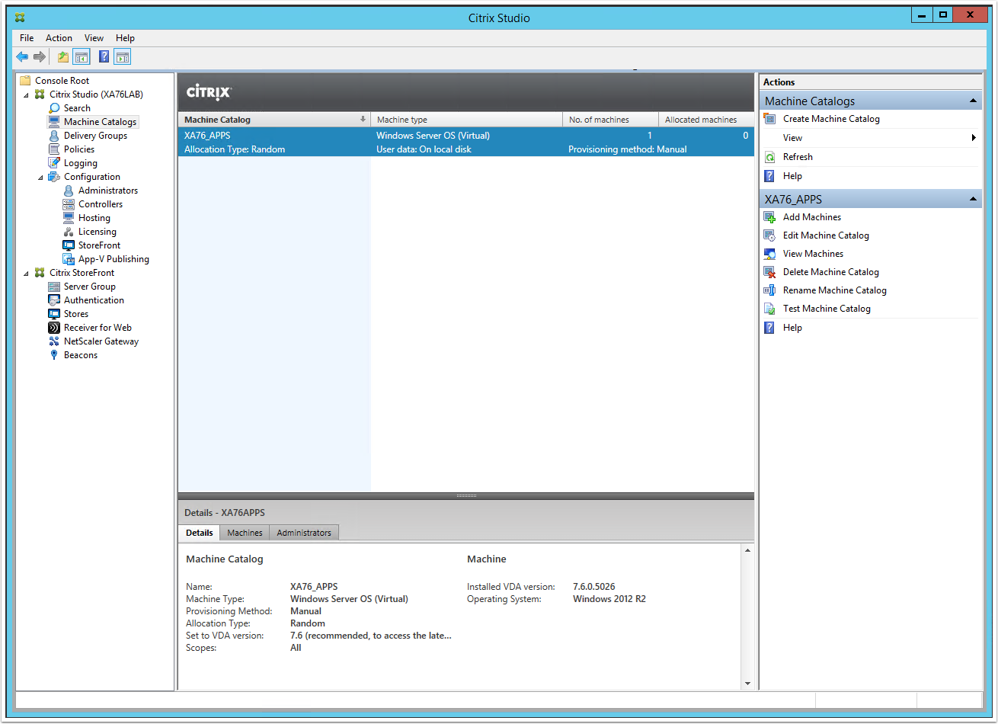Click the Back arrow in the toolbar

tap(22, 56)
